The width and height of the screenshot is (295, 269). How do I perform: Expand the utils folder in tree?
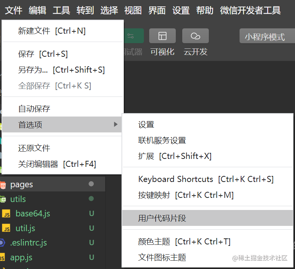[x=18, y=199]
